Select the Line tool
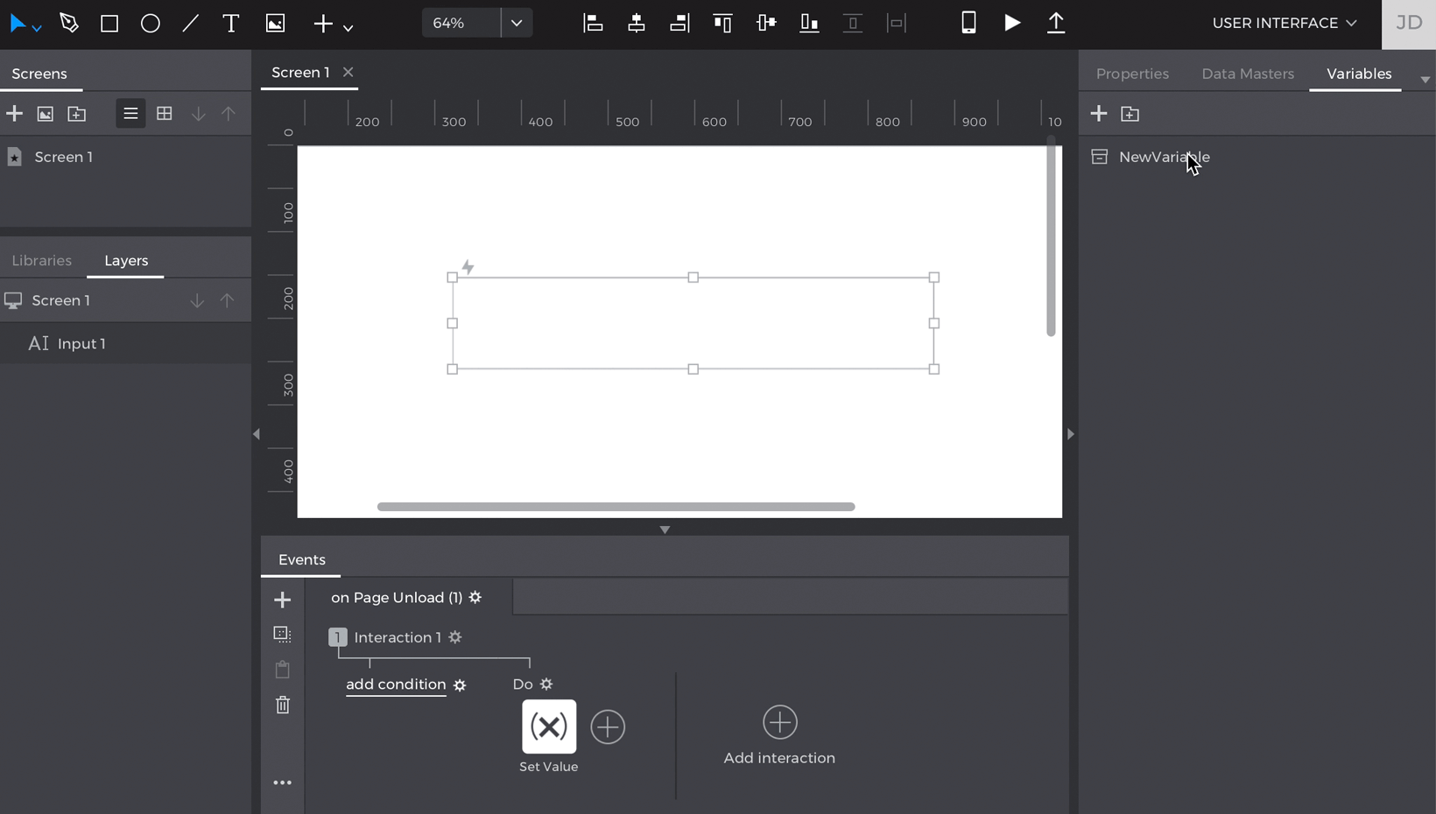The image size is (1436, 814). (190, 23)
